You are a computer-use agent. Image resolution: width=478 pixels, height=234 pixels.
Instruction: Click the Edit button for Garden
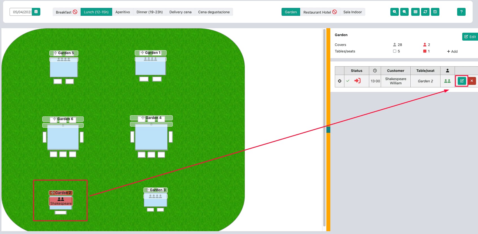click(x=470, y=37)
